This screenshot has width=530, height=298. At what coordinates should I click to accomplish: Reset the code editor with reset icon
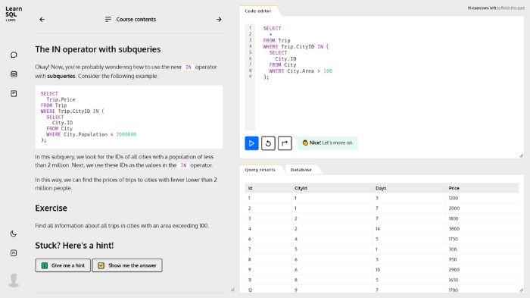pyautogui.click(x=268, y=143)
